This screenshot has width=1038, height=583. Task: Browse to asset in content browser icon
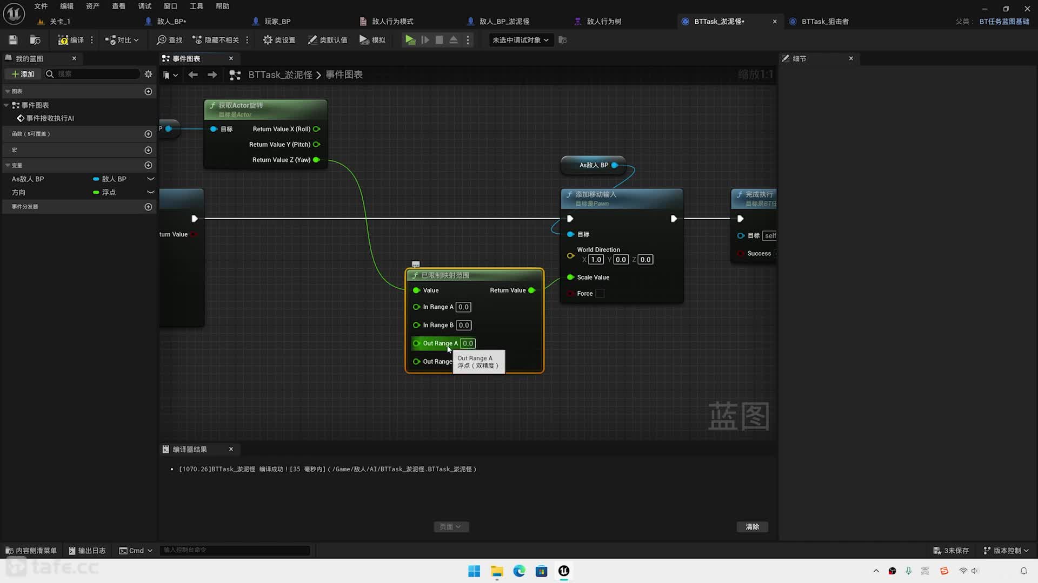[35, 40]
